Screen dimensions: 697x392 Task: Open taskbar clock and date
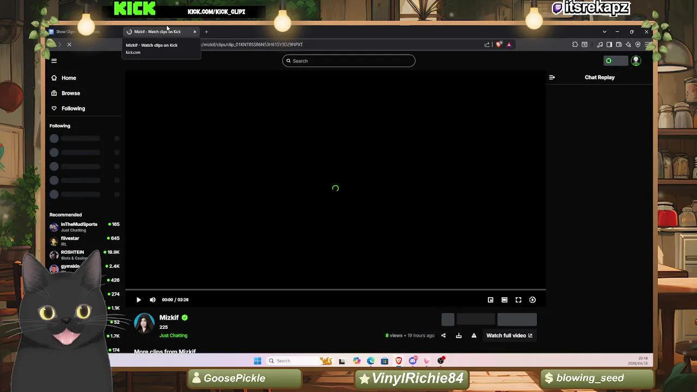[638, 361]
